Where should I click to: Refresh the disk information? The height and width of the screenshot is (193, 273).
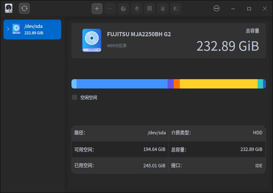tap(24, 8)
